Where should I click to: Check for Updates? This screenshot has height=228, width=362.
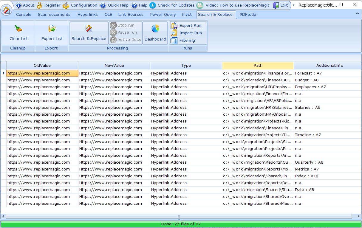tap(172, 5)
